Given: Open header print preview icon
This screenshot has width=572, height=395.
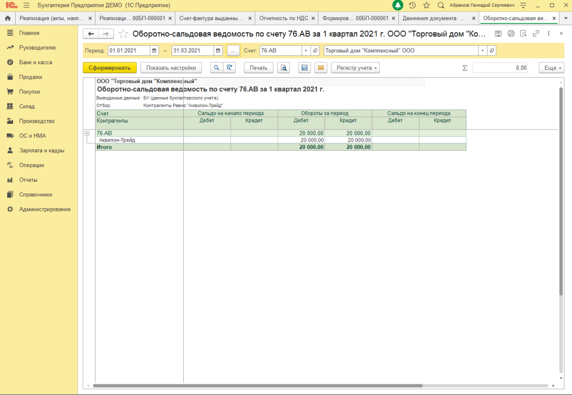Looking at the screenshot, I should tap(523, 33).
